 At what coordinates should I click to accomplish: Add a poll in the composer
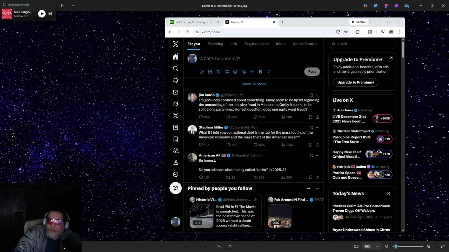(227, 72)
